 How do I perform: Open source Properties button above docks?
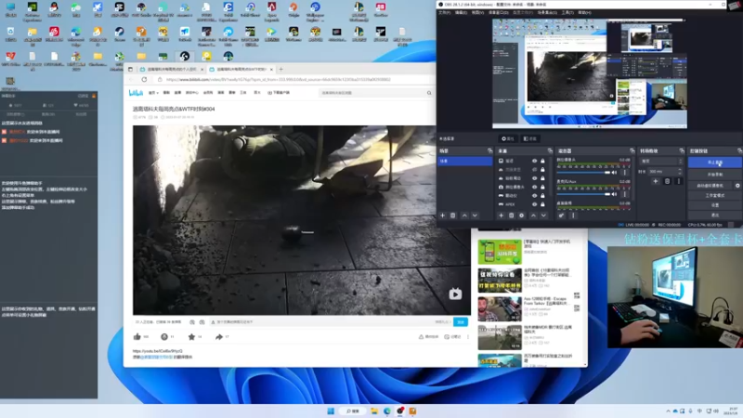(508, 138)
